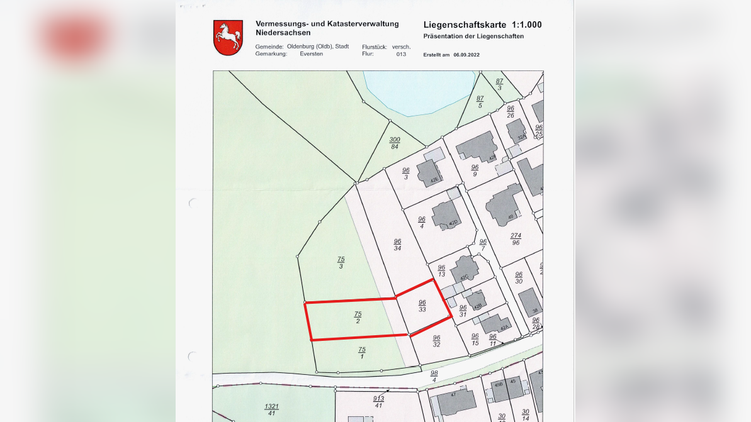Click the building numbered 42A
751x422 pixels.
[495, 324]
